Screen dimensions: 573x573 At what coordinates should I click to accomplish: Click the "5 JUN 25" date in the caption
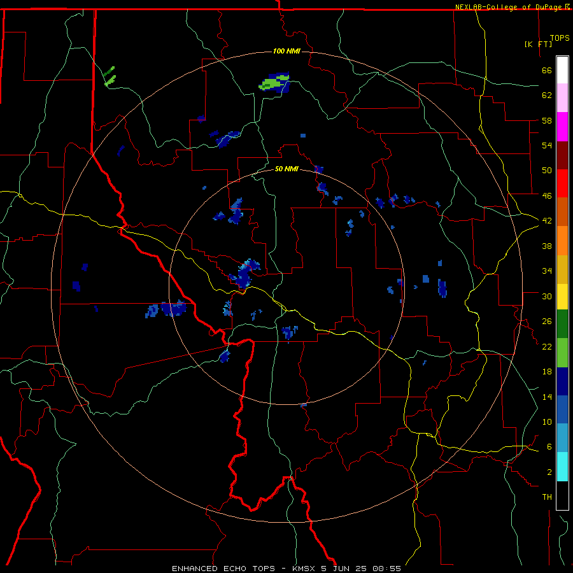tap(344, 569)
